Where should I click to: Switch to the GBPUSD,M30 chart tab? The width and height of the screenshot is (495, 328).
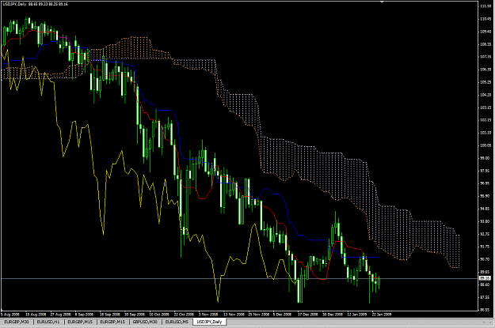(x=145, y=322)
